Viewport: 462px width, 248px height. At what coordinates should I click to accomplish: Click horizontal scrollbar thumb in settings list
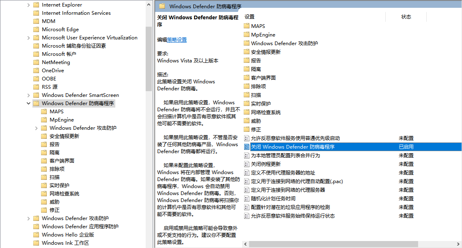(x=334, y=244)
